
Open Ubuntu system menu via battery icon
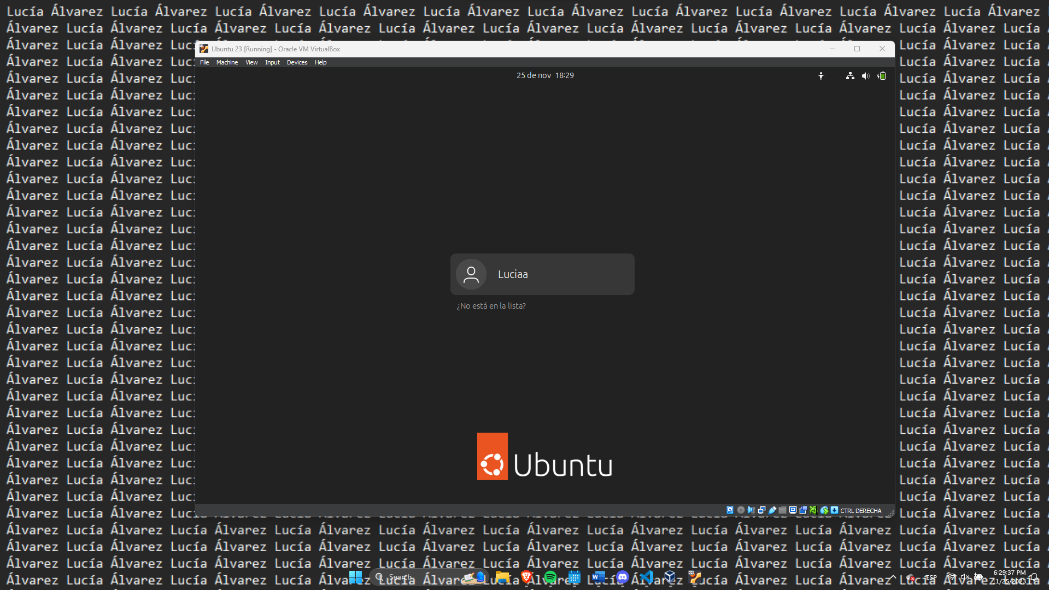(x=881, y=76)
